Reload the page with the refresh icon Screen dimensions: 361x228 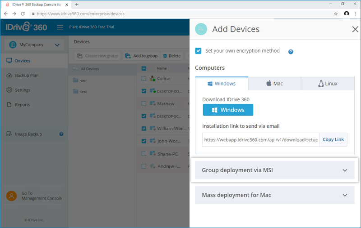coord(23,14)
